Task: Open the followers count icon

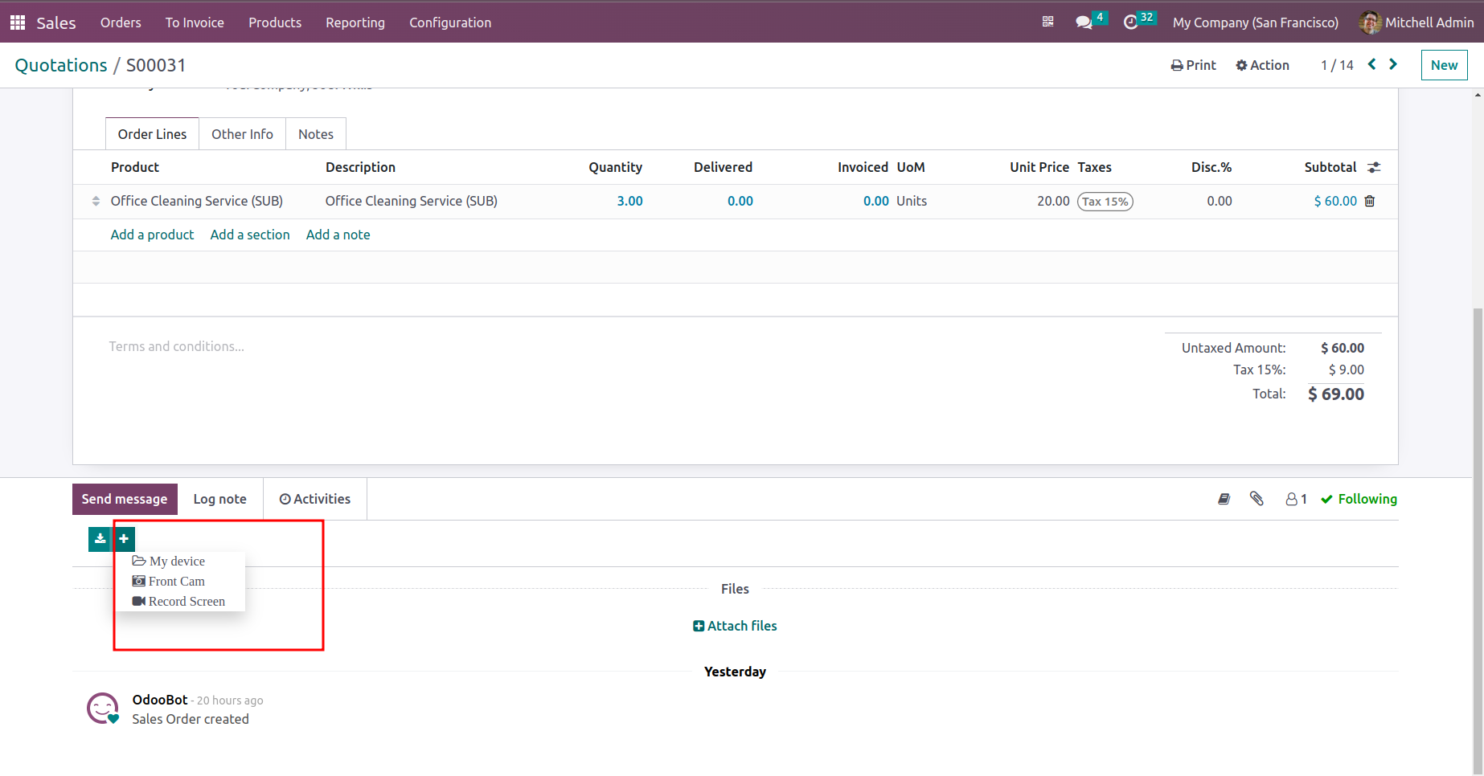Action: (1295, 499)
